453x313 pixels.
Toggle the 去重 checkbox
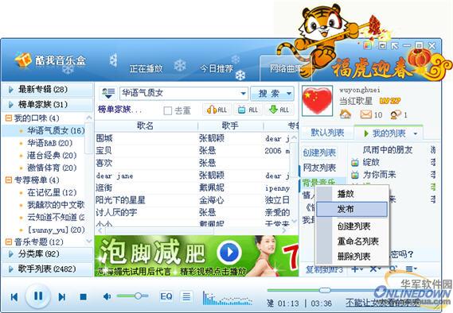point(167,110)
